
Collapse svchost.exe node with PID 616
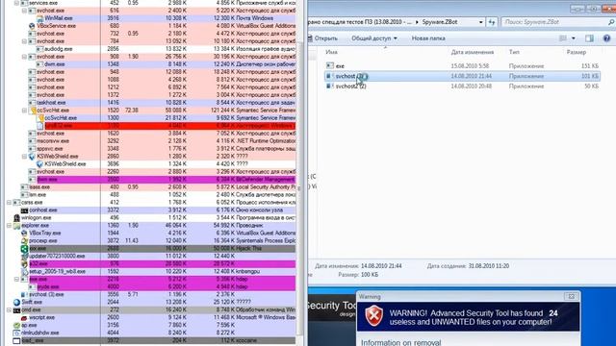coord(24,11)
